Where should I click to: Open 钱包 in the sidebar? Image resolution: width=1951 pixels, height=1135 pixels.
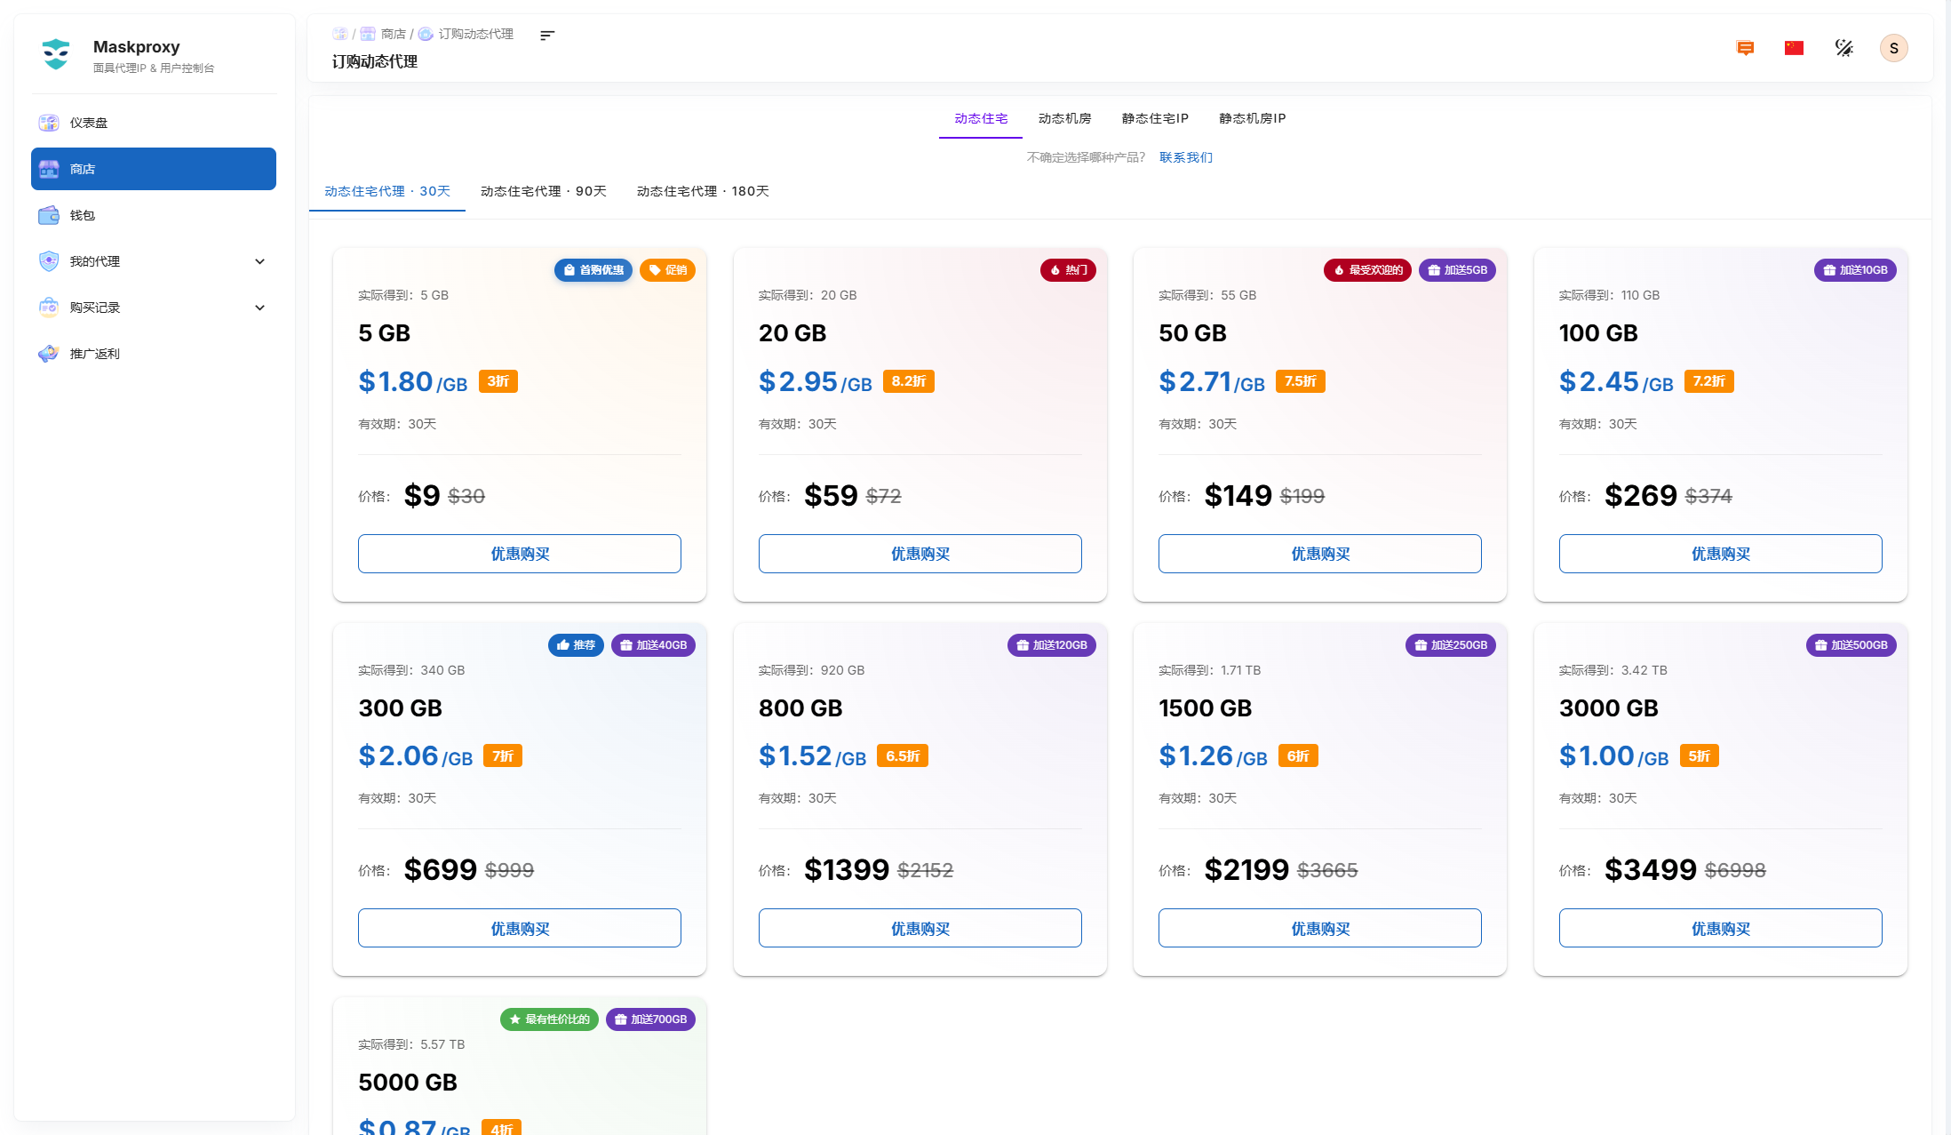tap(154, 215)
